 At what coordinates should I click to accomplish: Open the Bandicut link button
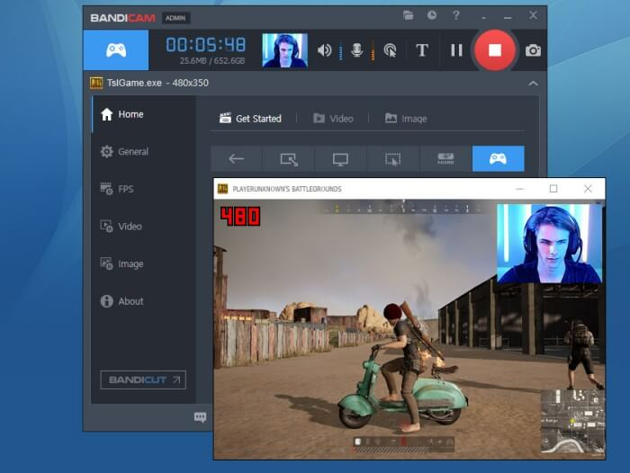click(x=143, y=379)
